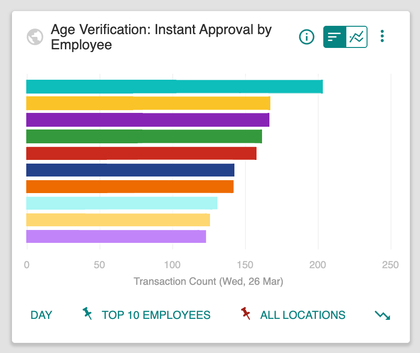Open the DAY time period selector
Image resolution: width=420 pixels, height=353 pixels.
(x=41, y=315)
